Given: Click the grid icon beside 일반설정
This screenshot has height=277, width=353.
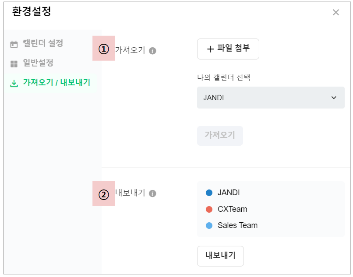Looking at the screenshot, I should click(14, 64).
